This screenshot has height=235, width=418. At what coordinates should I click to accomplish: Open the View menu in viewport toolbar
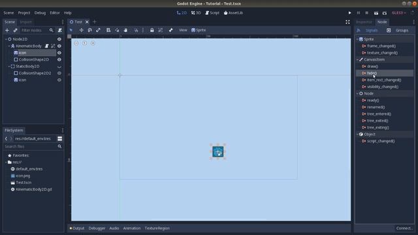[x=183, y=30]
